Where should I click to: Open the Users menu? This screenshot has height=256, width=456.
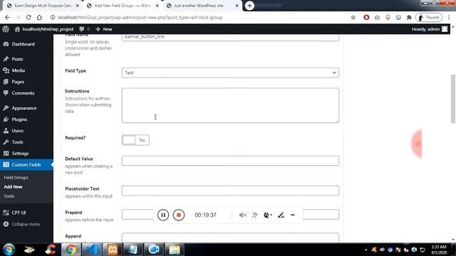pos(17,131)
